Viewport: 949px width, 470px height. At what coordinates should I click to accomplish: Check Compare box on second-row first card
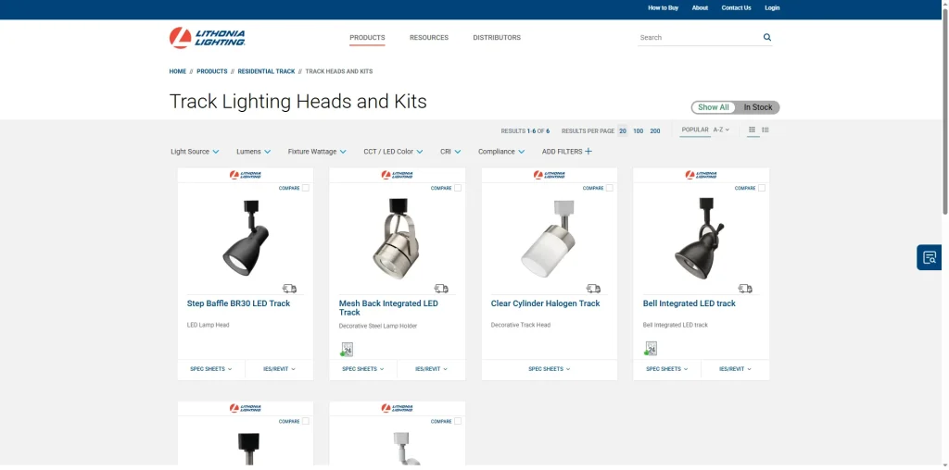pos(306,421)
